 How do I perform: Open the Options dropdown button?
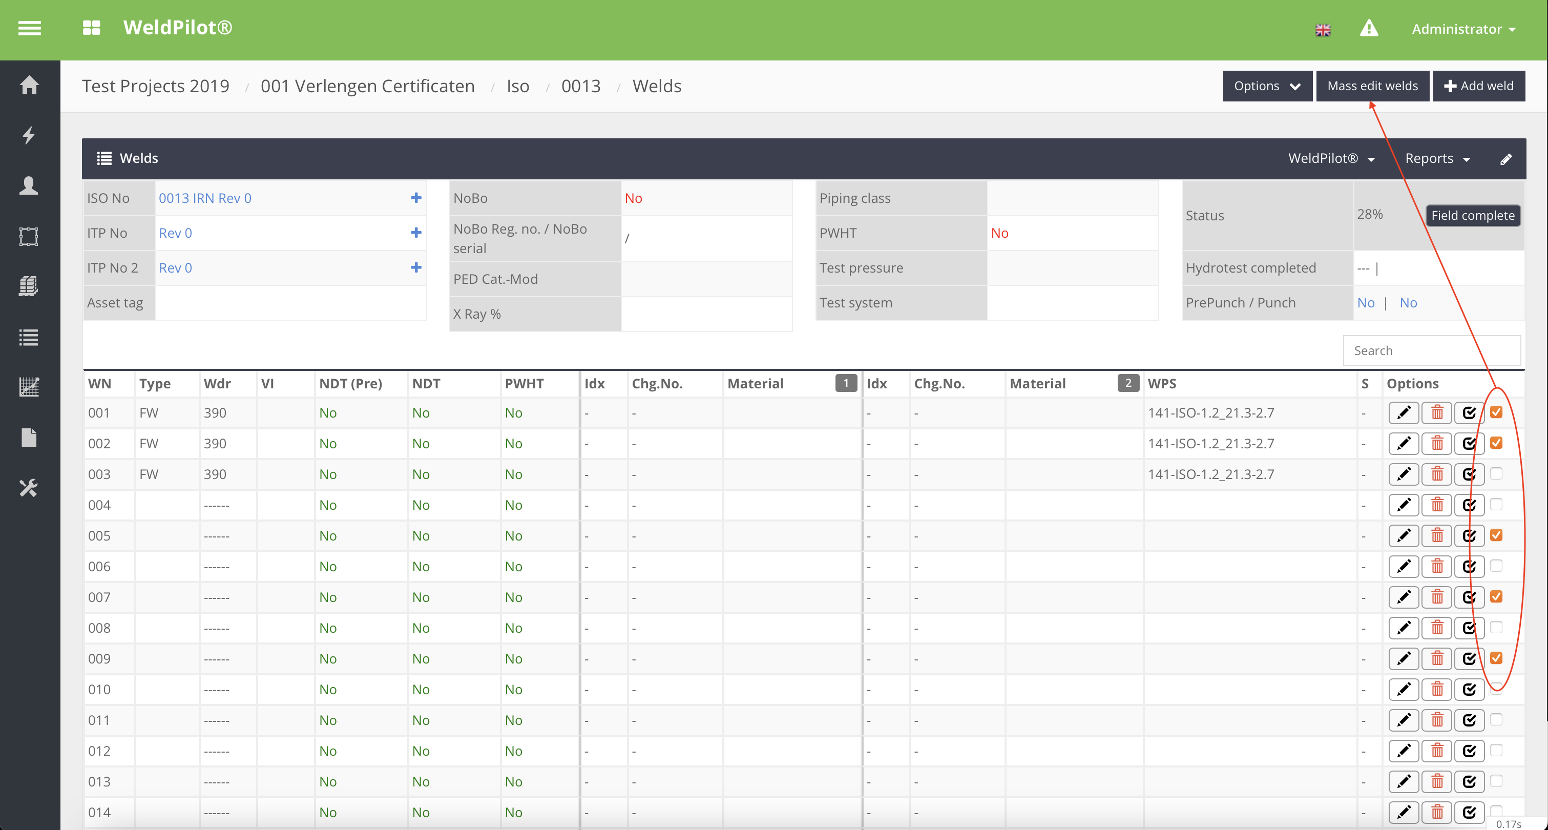tap(1267, 86)
